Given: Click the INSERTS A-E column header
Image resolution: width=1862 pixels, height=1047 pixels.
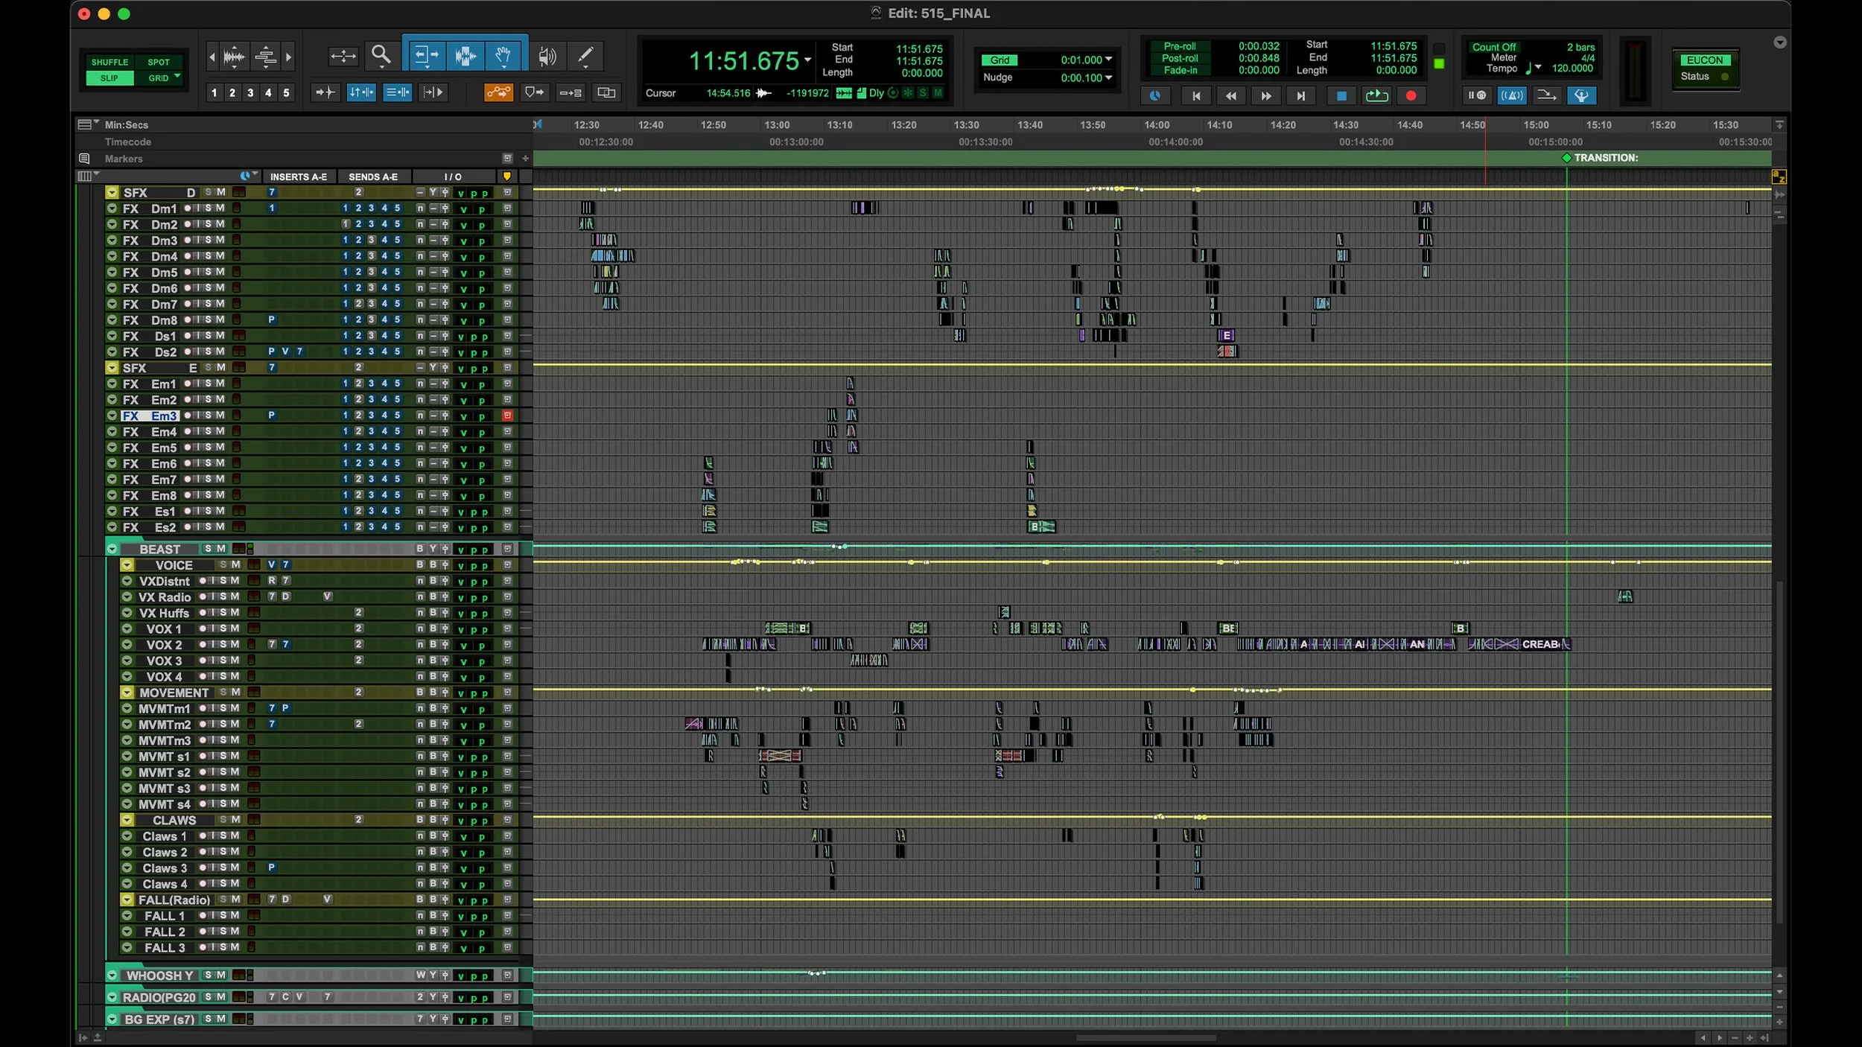Looking at the screenshot, I should pyautogui.click(x=298, y=177).
